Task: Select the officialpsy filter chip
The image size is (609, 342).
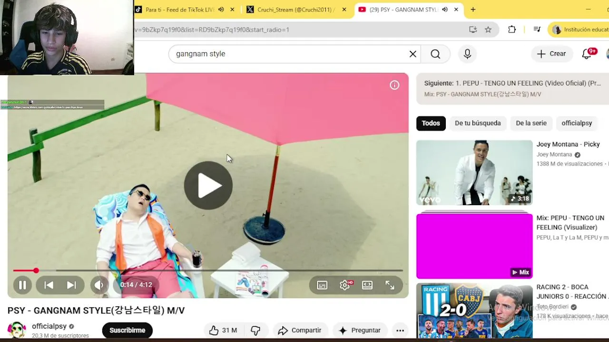Action: click(577, 123)
